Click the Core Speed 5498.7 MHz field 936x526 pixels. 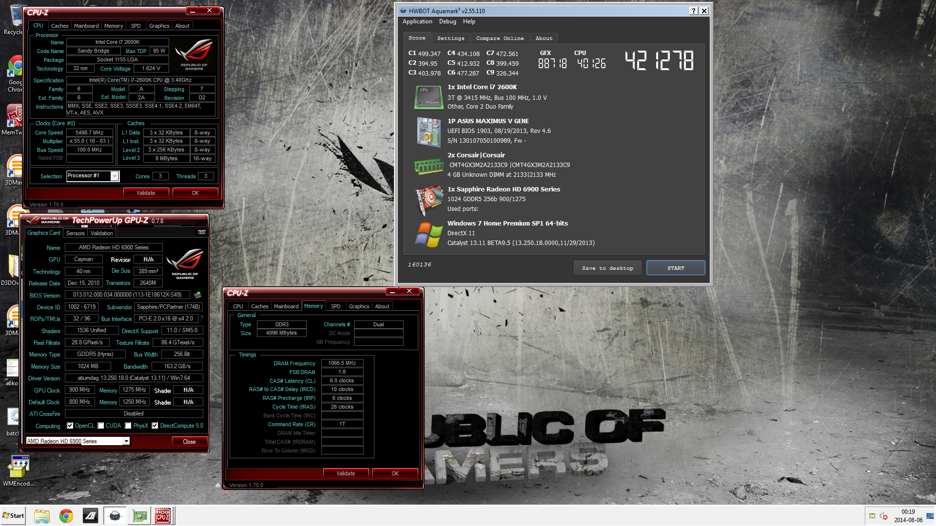pos(90,132)
